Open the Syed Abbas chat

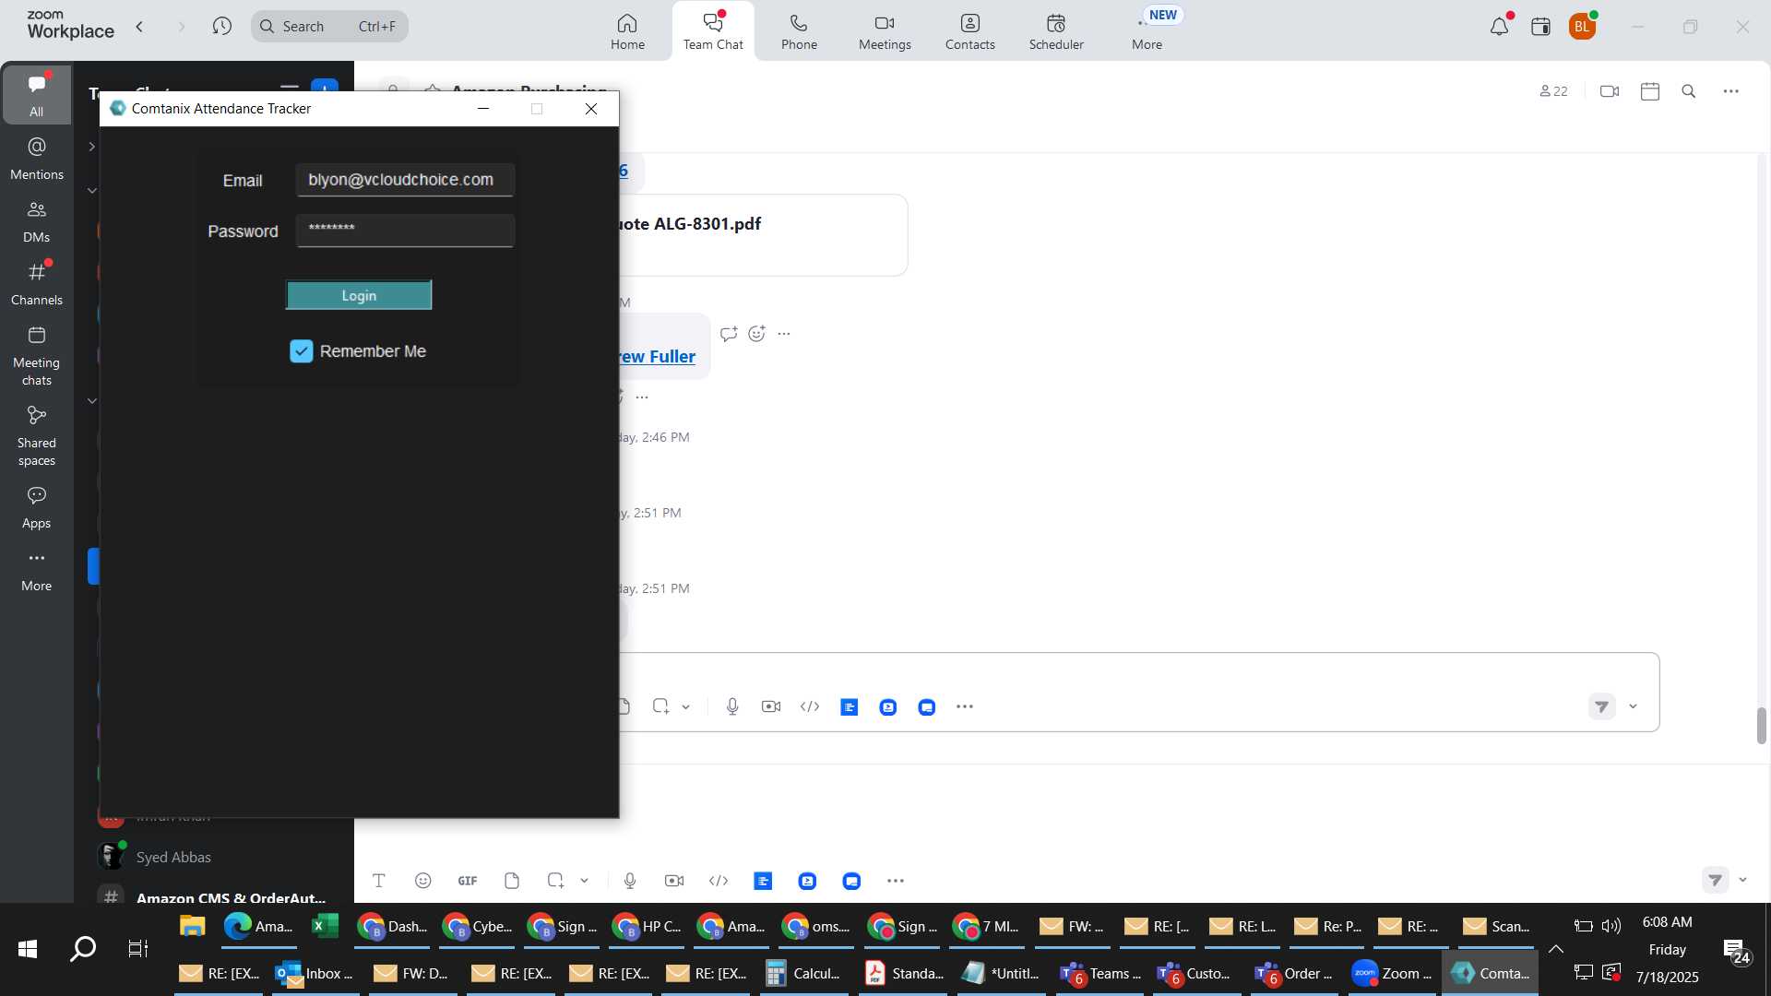[x=173, y=857]
